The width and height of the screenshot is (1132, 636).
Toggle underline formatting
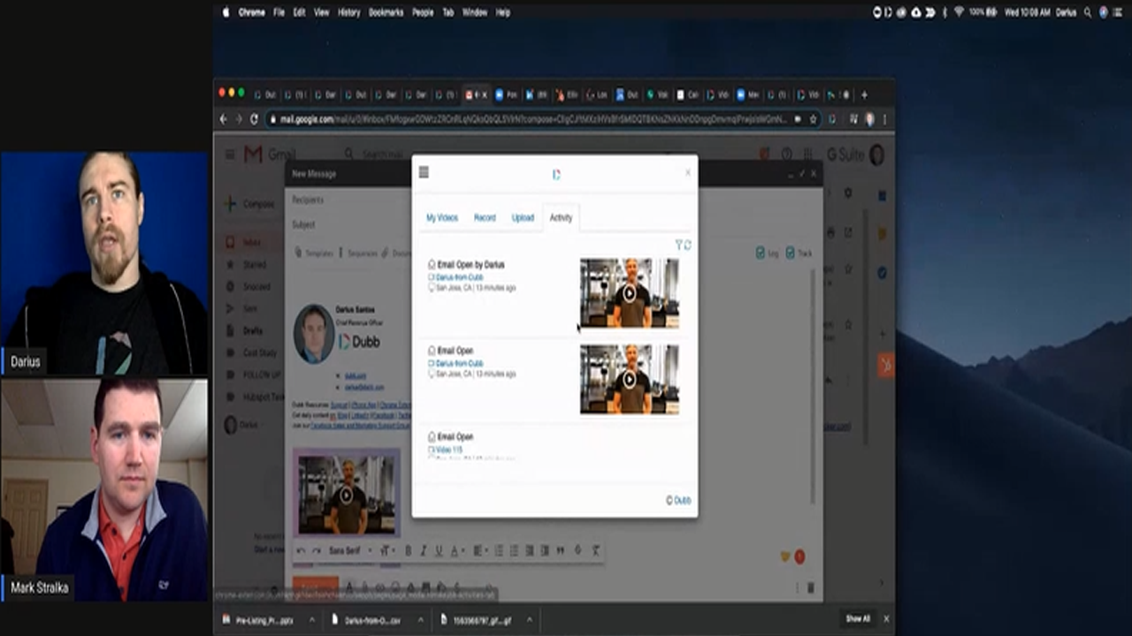click(x=438, y=550)
